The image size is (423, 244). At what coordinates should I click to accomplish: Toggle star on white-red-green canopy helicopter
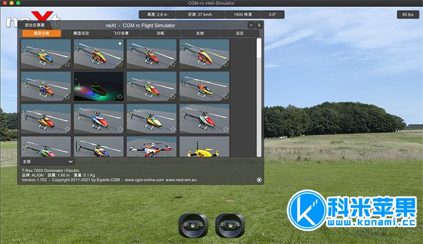tap(226, 129)
